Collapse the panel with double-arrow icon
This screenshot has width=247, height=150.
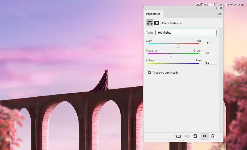pyautogui.click(x=216, y=8)
